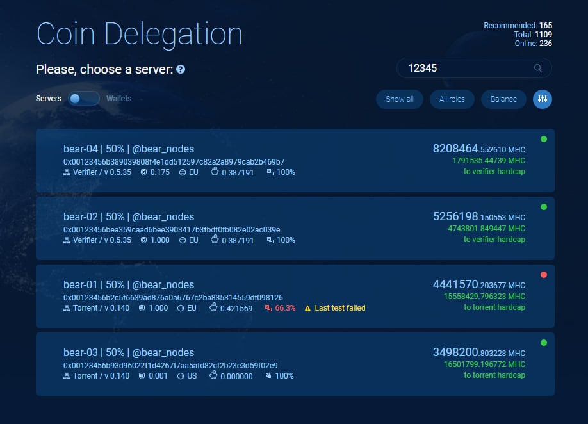588x424 pixels.
Task: Click the 66.3% uptime value
Action: [x=285, y=308]
